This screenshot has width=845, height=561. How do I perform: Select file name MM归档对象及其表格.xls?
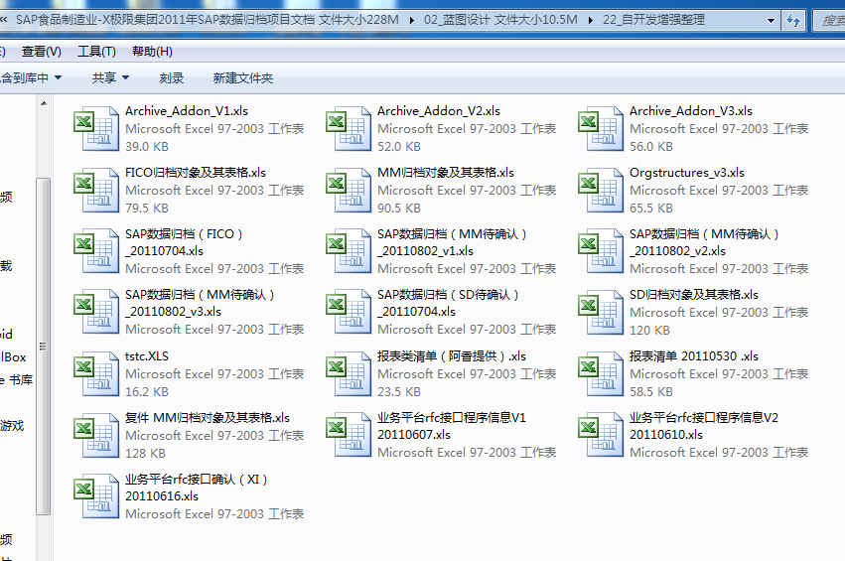coord(446,173)
